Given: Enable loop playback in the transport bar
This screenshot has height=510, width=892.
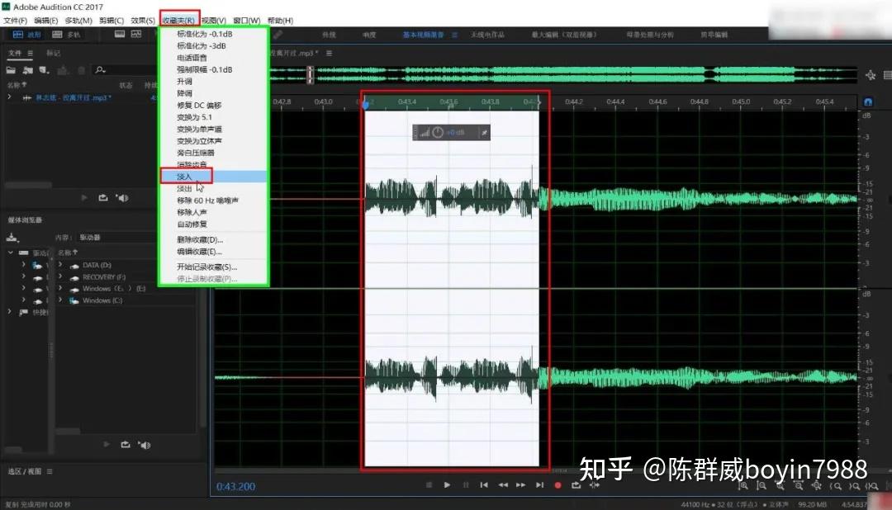Looking at the screenshot, I should pyautogui.click(x=576, y=486).
